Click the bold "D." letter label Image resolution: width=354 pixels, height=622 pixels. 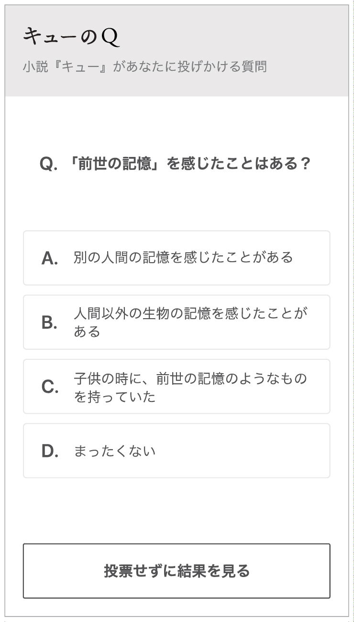tap(50, 451)
